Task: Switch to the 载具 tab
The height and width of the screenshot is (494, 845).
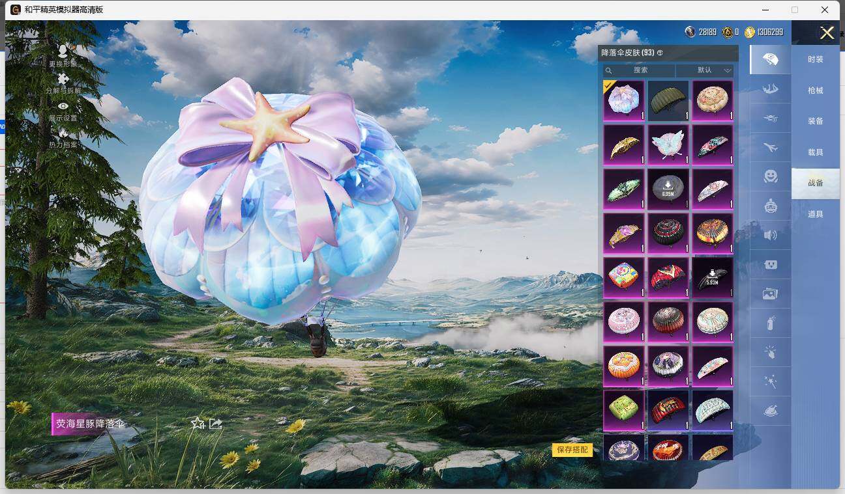Action: [815, 152]
